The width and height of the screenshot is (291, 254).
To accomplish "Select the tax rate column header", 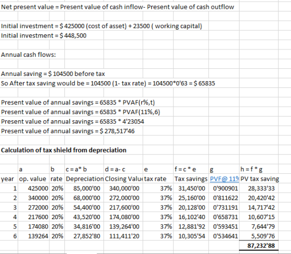I will pos(155,179).
